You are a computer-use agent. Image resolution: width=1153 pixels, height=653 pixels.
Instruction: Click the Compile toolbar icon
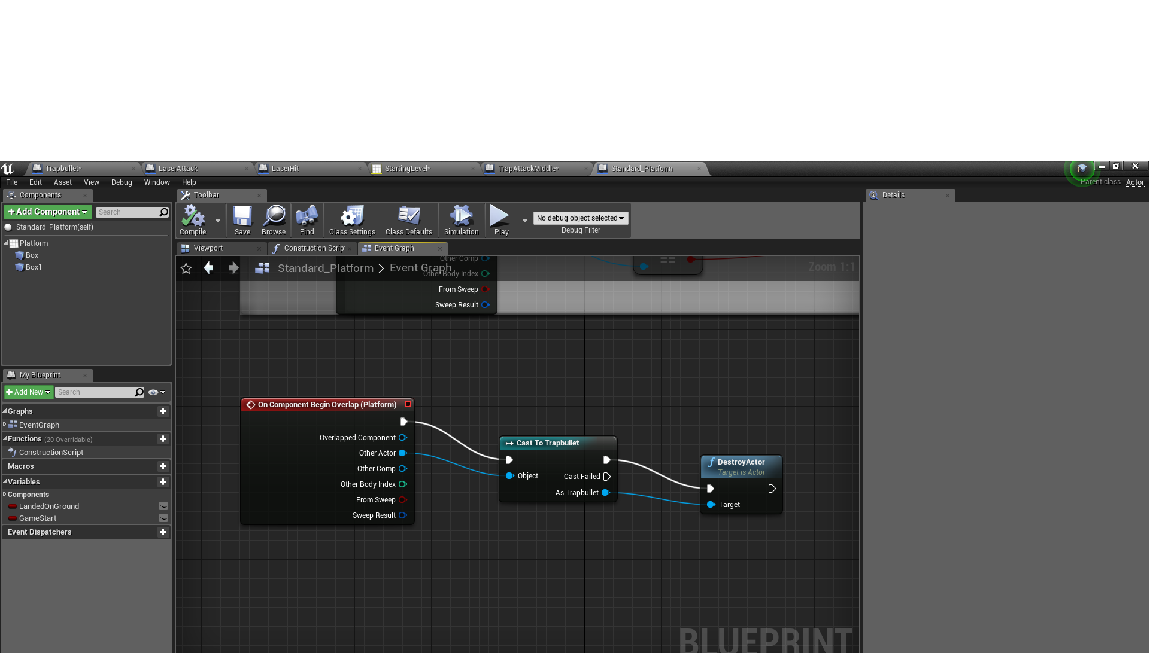point(192,219)
